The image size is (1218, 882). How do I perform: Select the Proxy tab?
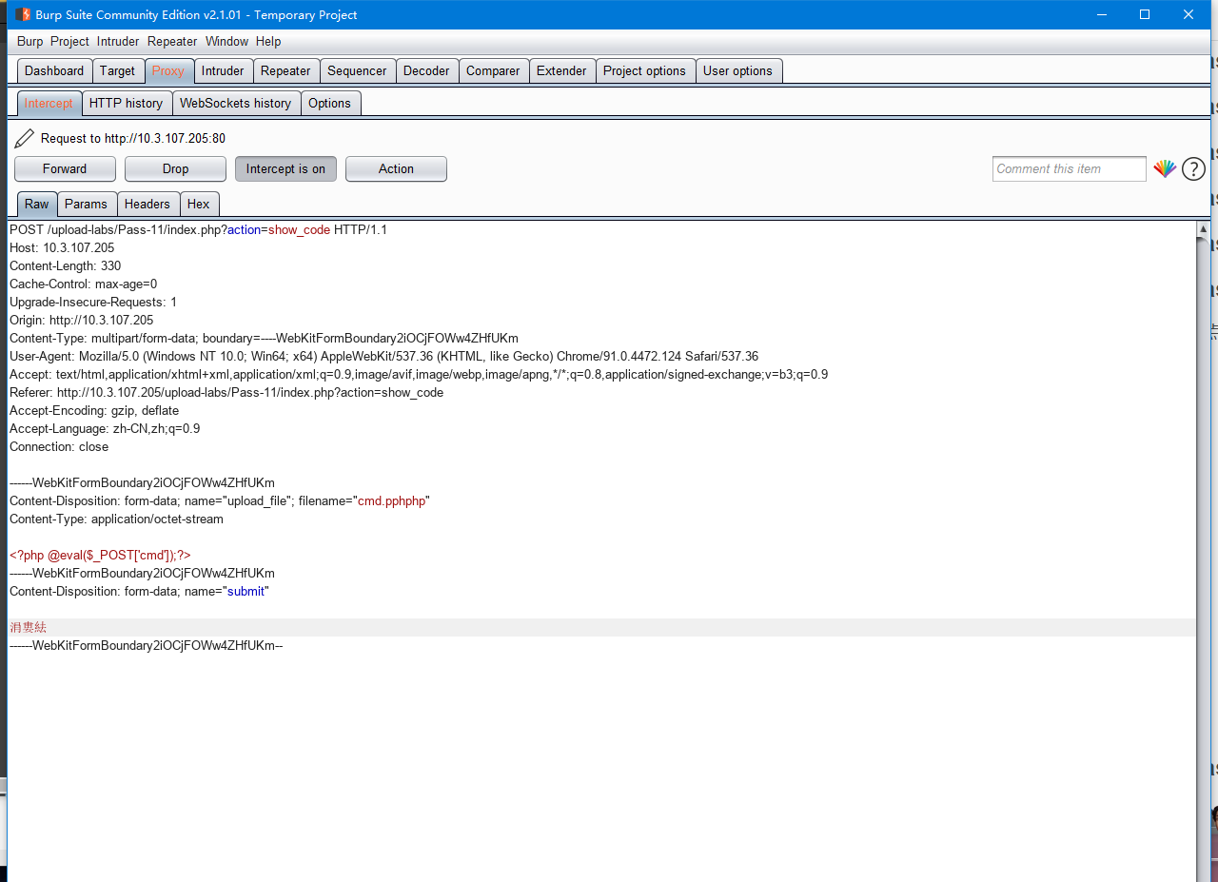168,71
